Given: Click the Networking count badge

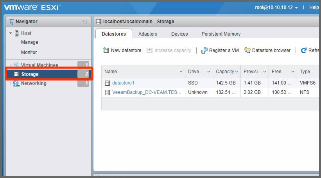Looking at the screenshot, I should 83,83.
